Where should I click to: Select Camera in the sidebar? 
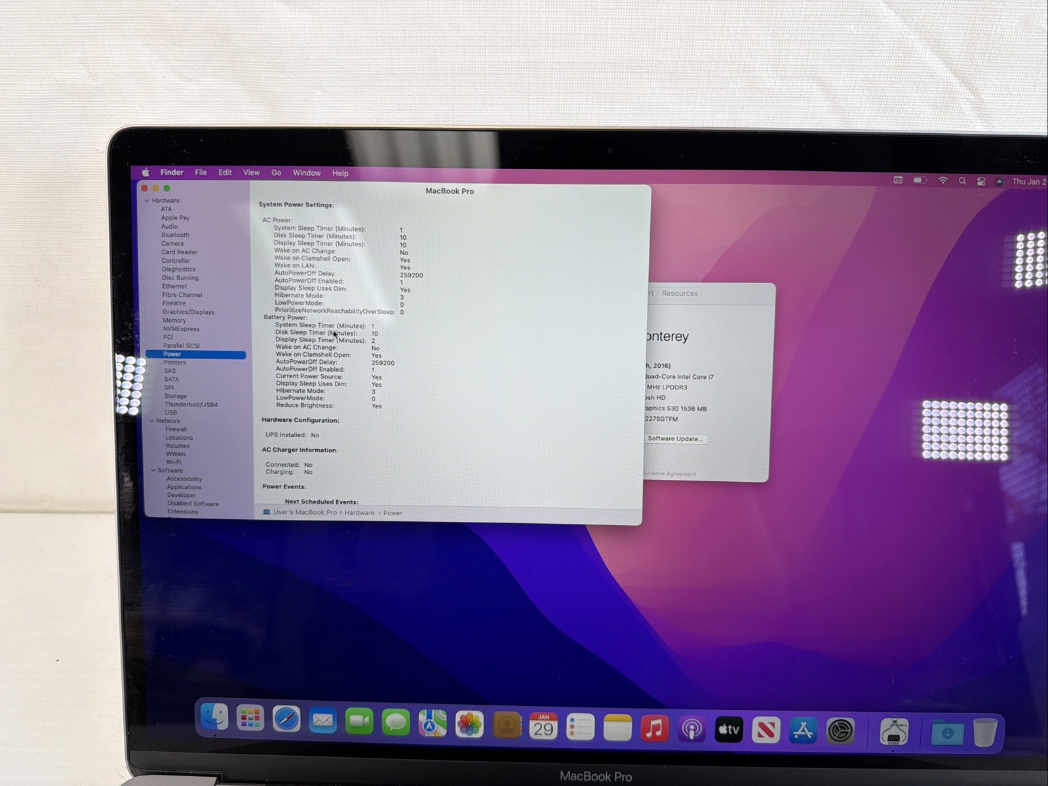[x=172, y=243]
